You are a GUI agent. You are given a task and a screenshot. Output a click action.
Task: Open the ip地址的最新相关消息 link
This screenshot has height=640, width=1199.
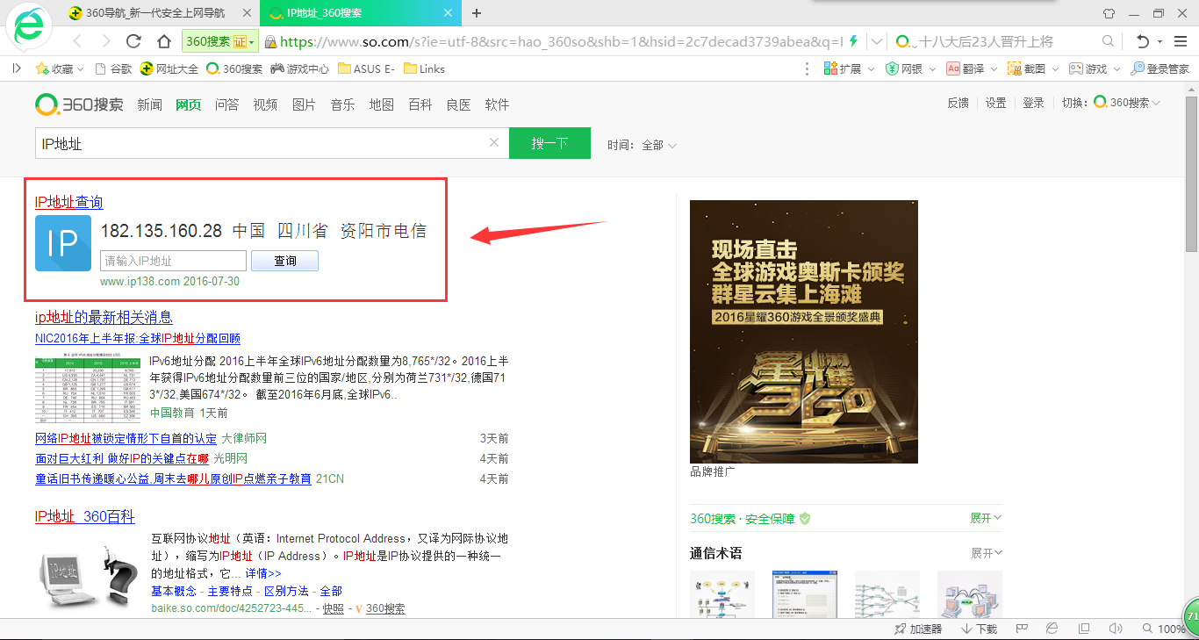[x=104, y=317]
